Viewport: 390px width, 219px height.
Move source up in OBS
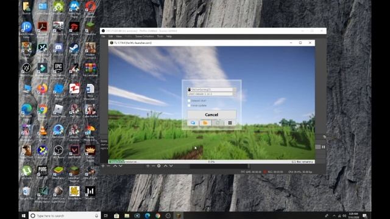[165, 166]
